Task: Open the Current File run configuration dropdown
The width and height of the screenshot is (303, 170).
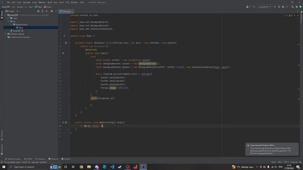Action: (x=264, y=7)
